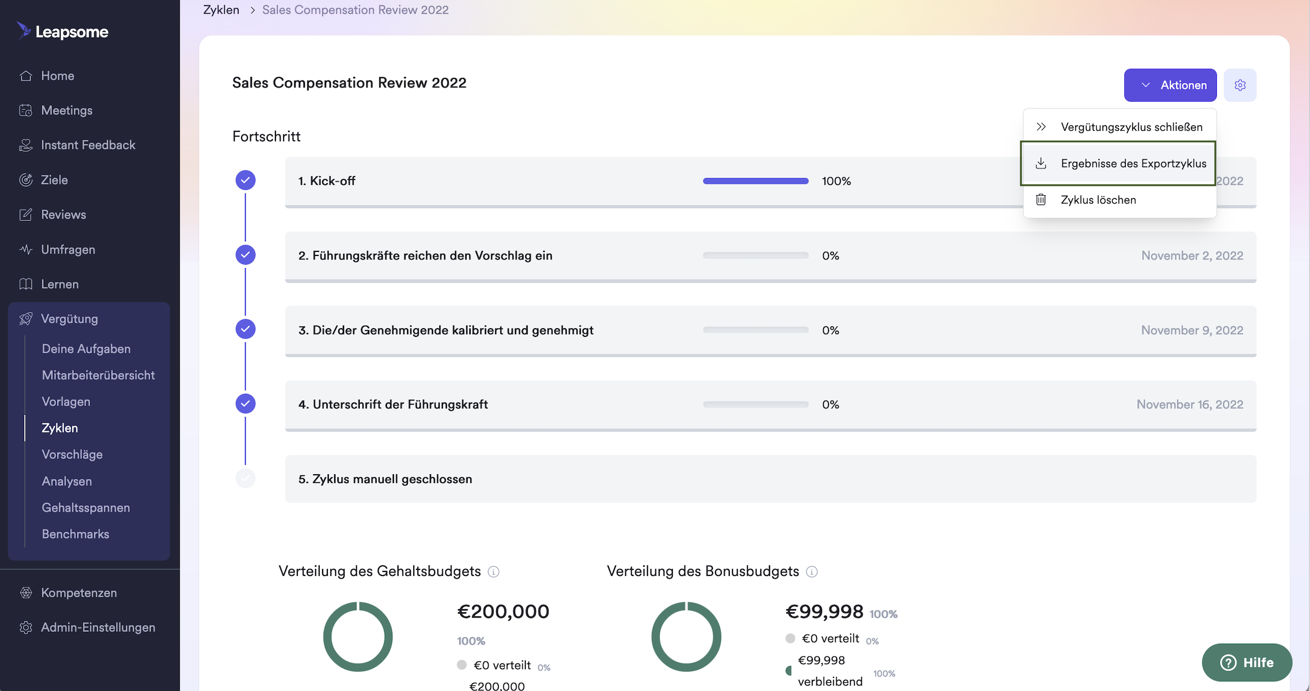Click info icon beside Verteilung des Bonusbudgets

point(812,572)
